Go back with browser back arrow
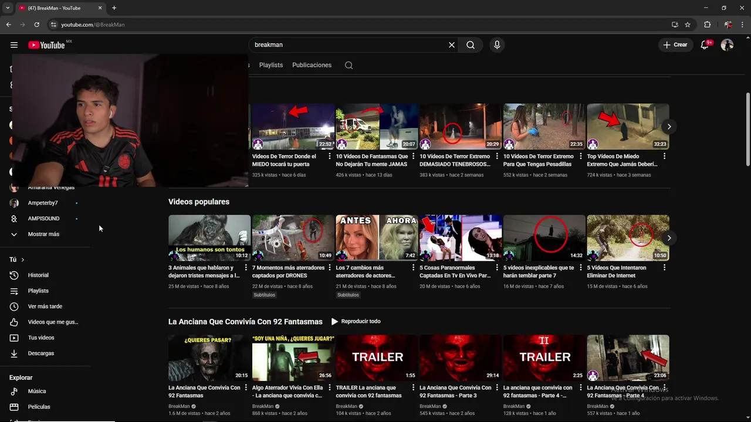This screenshot has width=751, height=422. 8,25
